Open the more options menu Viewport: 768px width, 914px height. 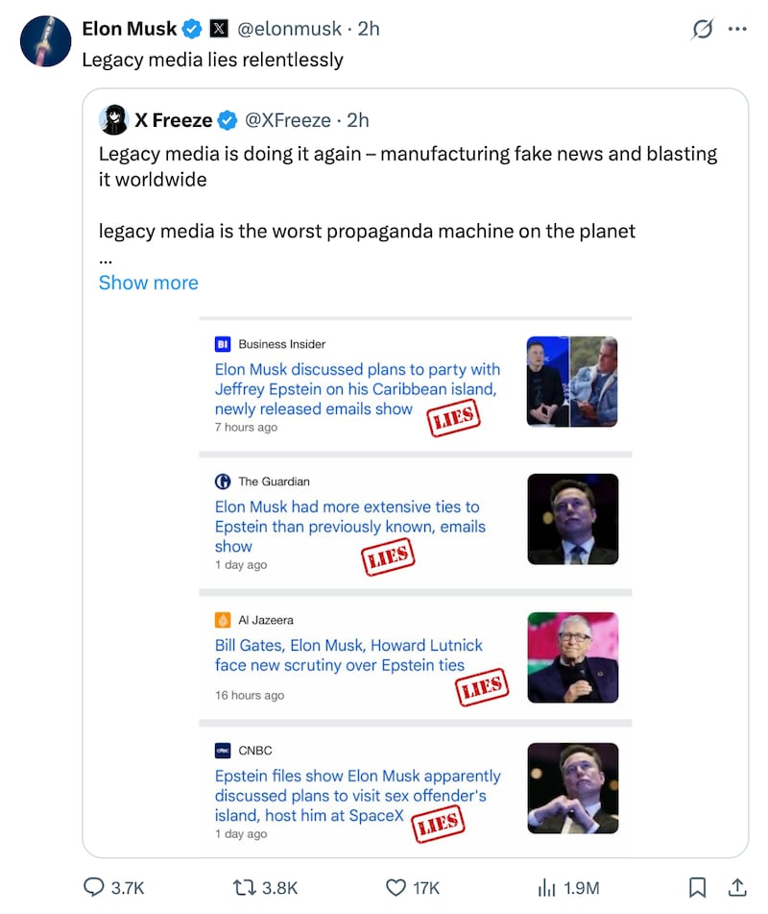(738, 29)
